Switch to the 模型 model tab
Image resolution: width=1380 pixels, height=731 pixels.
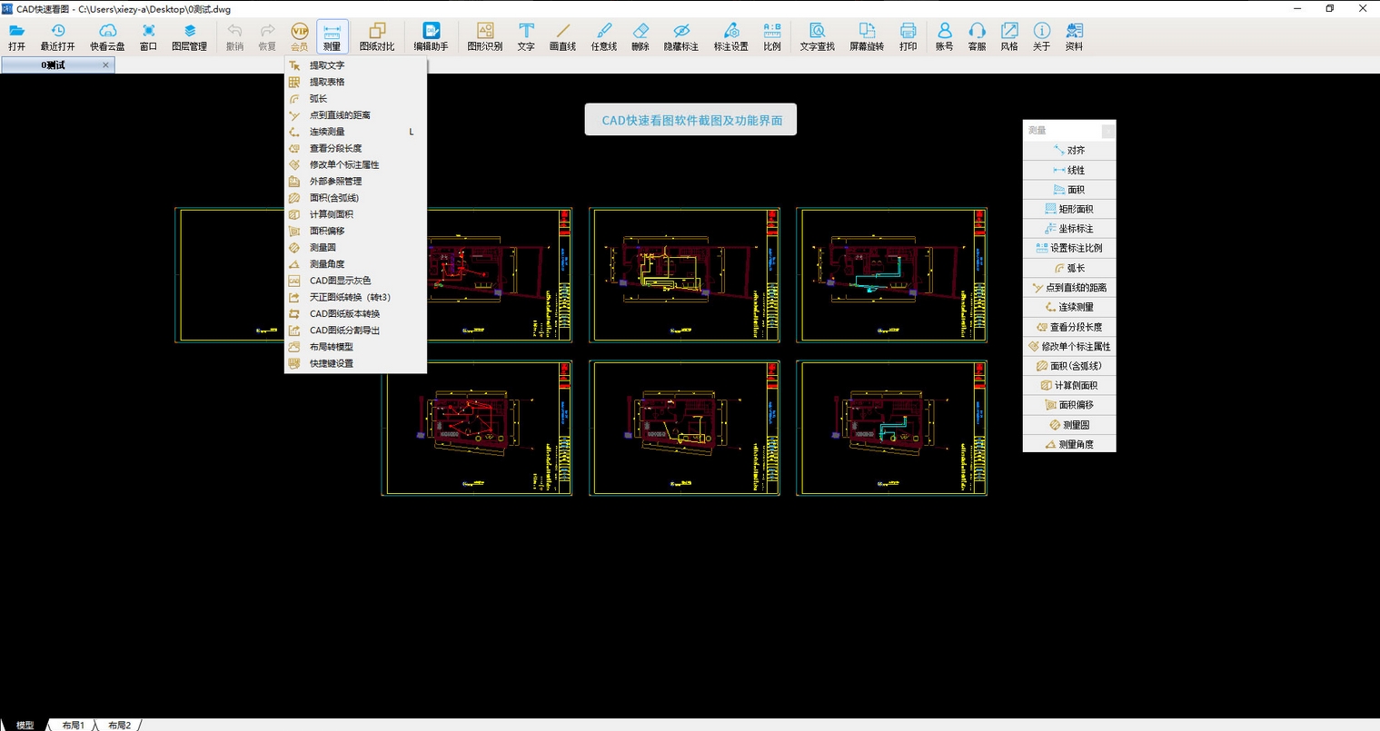[x=25, y=725]
